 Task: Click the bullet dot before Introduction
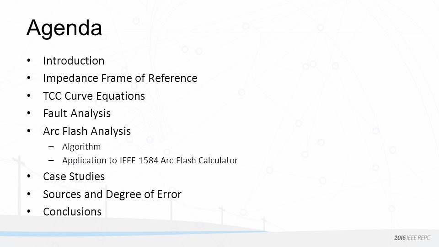click(x=29, y=60)
